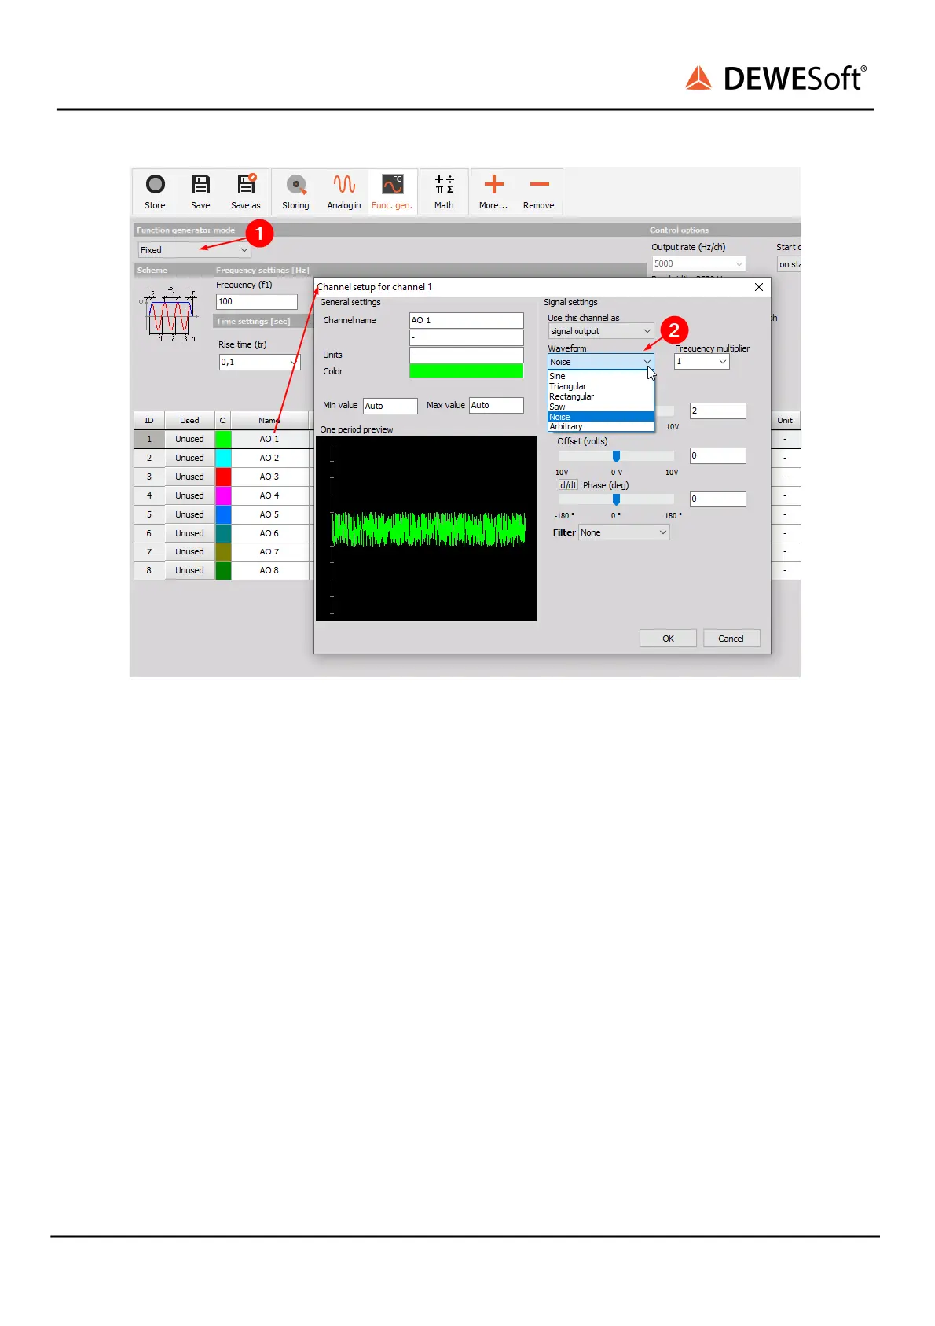Screen dimensions: 935x1326
Task: Select Saw in waveform list
Action: pyautogui.click(x=601, y=407)
